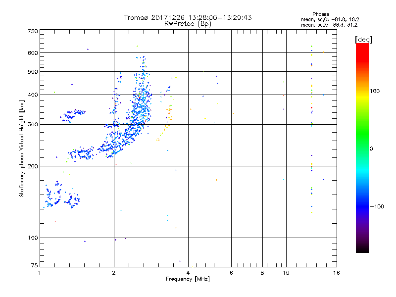Click the y-axis tick label "400"
Viewport: 396px width, 297px height.
33,95
